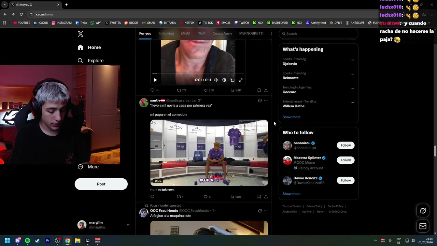Select the MGM timeline tab
This screenshot has height=246, width=437.
coord(185,33)
